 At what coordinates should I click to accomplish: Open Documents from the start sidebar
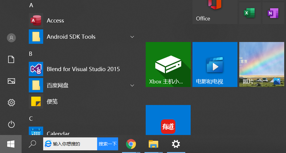(x=11, y=59)
